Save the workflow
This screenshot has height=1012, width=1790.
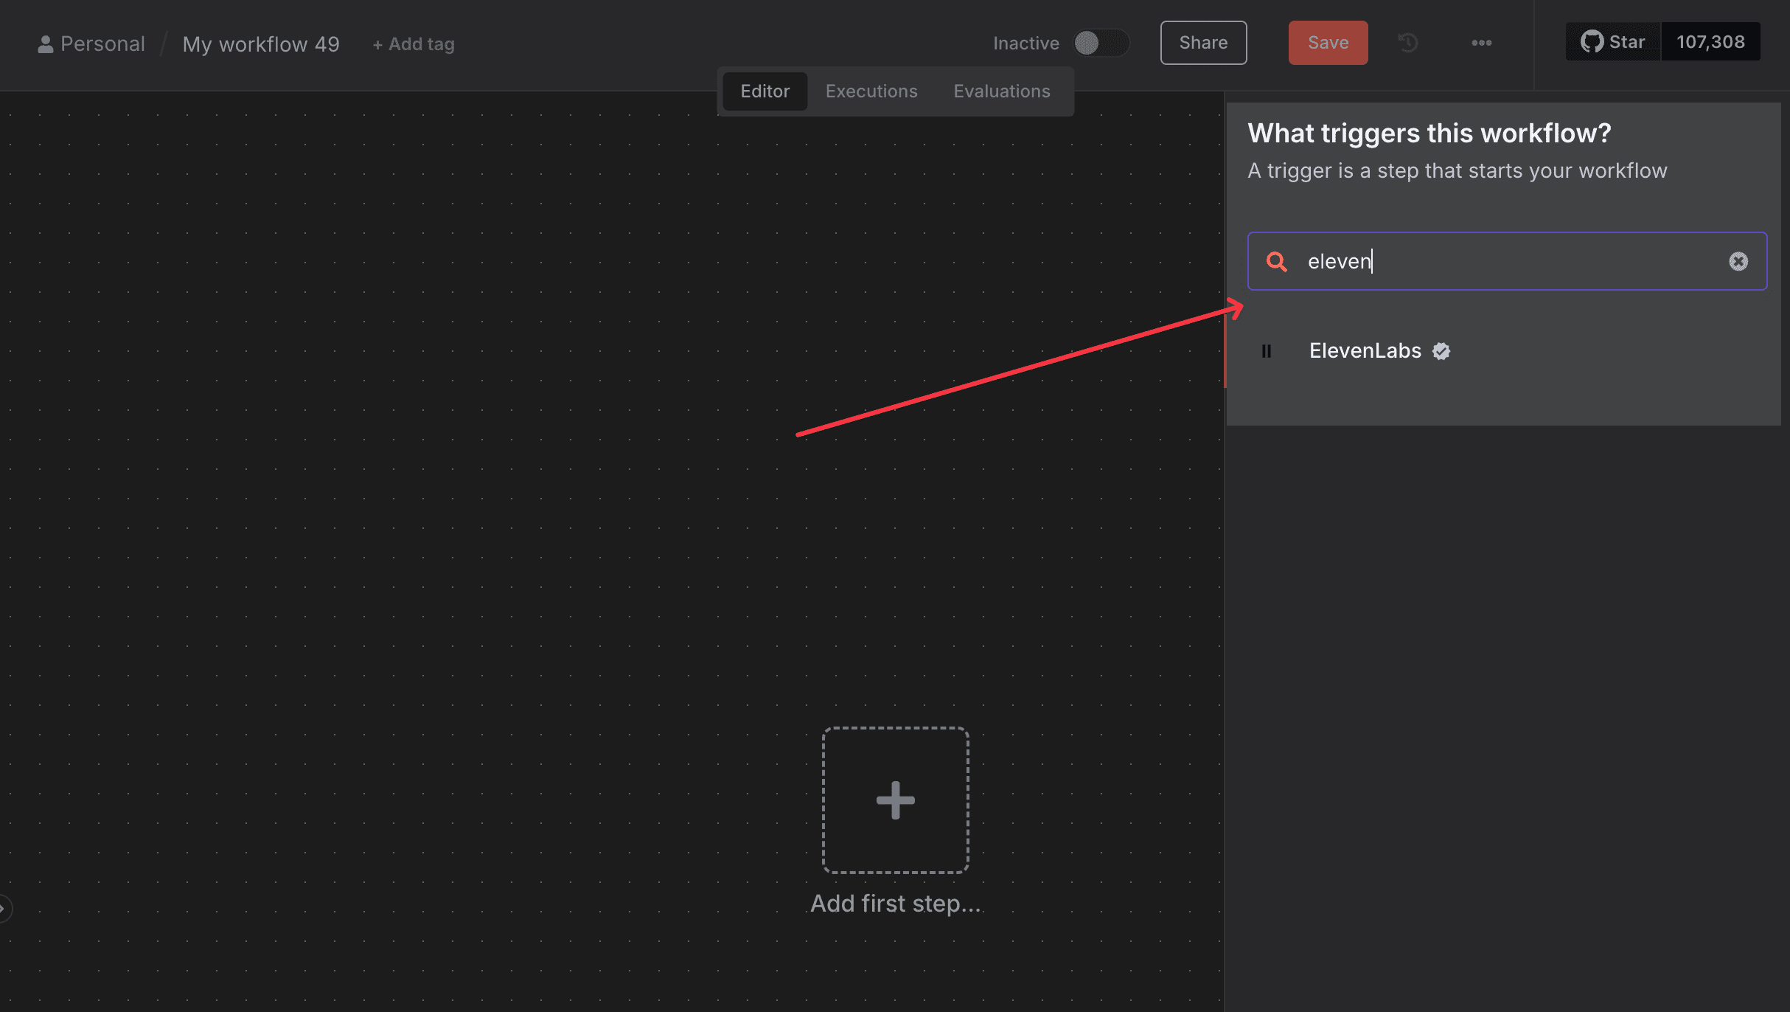[x=1328, y=42]
